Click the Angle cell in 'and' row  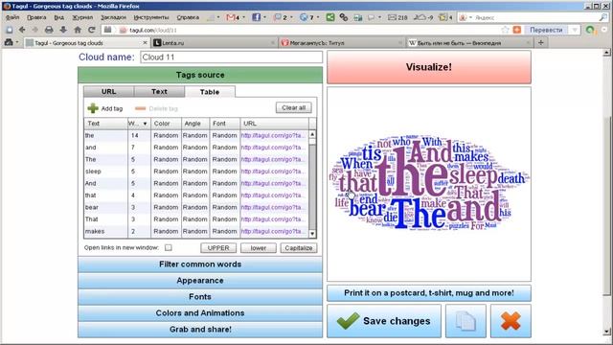coord(194,148)
